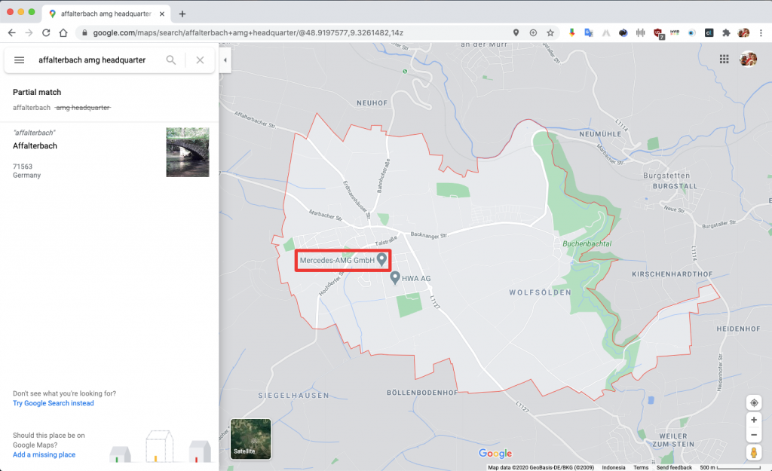Click the BURGSTALL map label

pos(675,186)
